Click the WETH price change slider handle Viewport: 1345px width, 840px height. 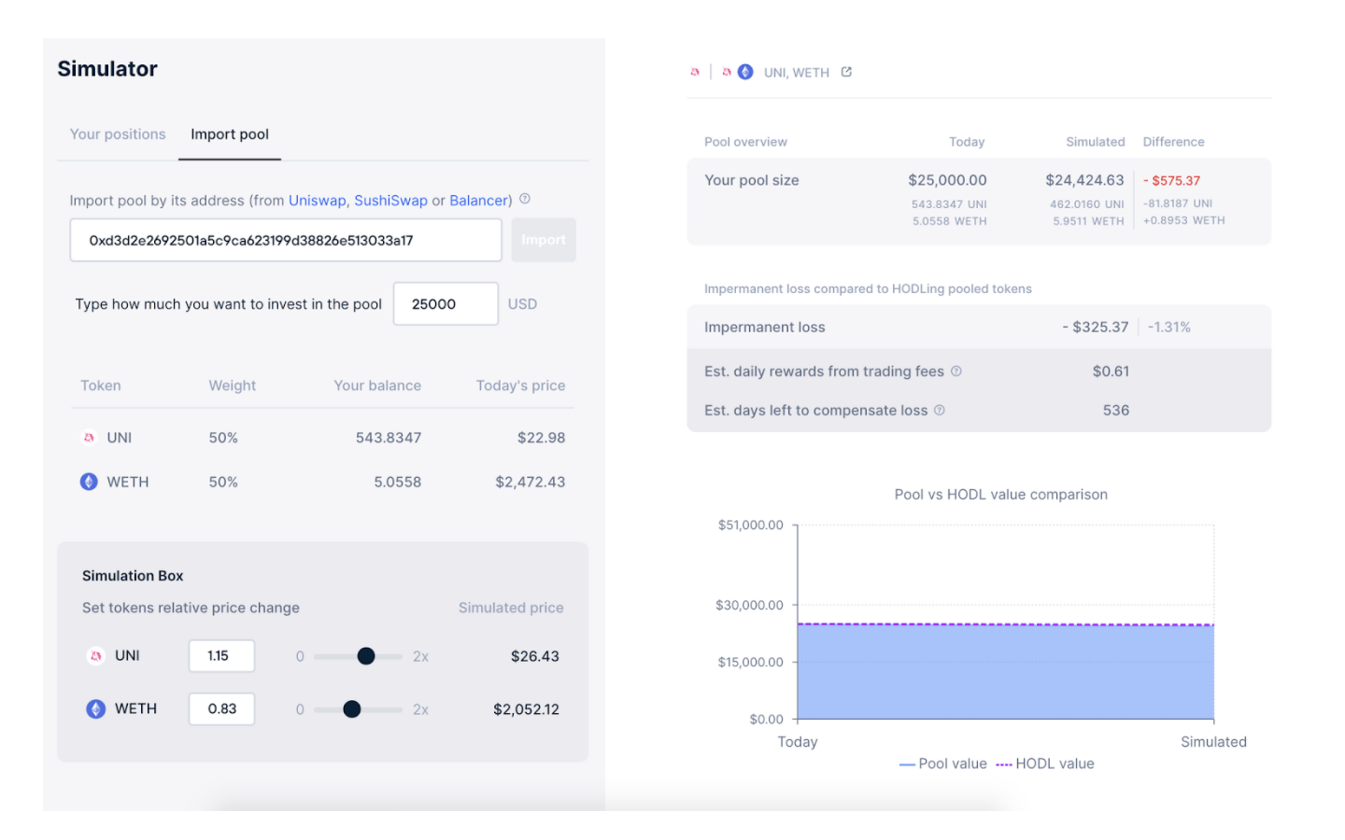pos(352,709)
